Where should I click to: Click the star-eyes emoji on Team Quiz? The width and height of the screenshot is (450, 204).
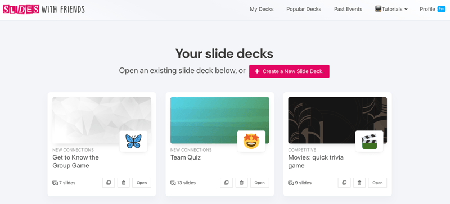pos(251,142)
